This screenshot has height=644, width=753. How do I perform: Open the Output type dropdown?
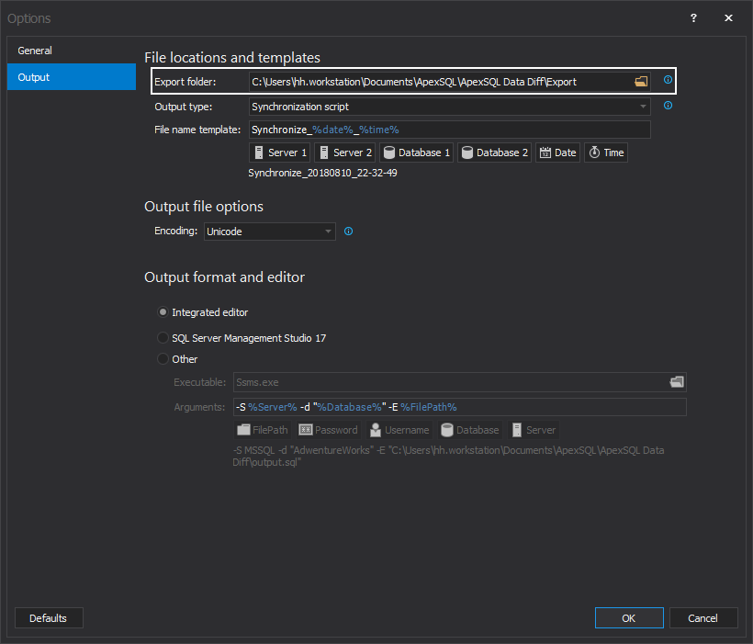(449, 107)
